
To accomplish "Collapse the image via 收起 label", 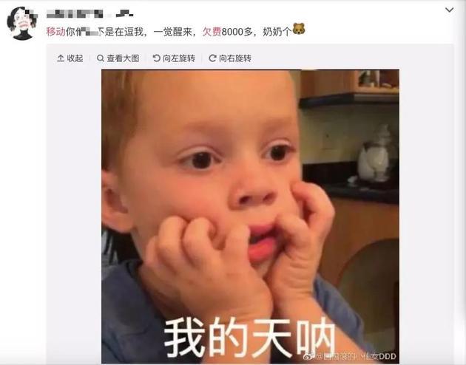I will click(75, 58).
